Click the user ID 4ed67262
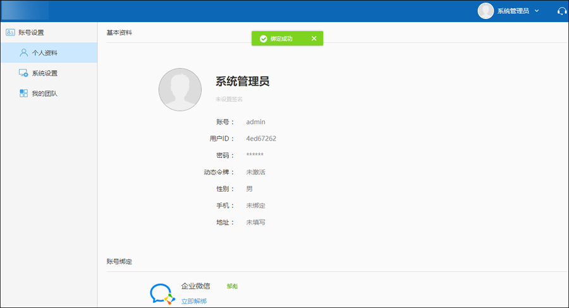The height and width of the screenshot is (308, 569). [261, 138]
